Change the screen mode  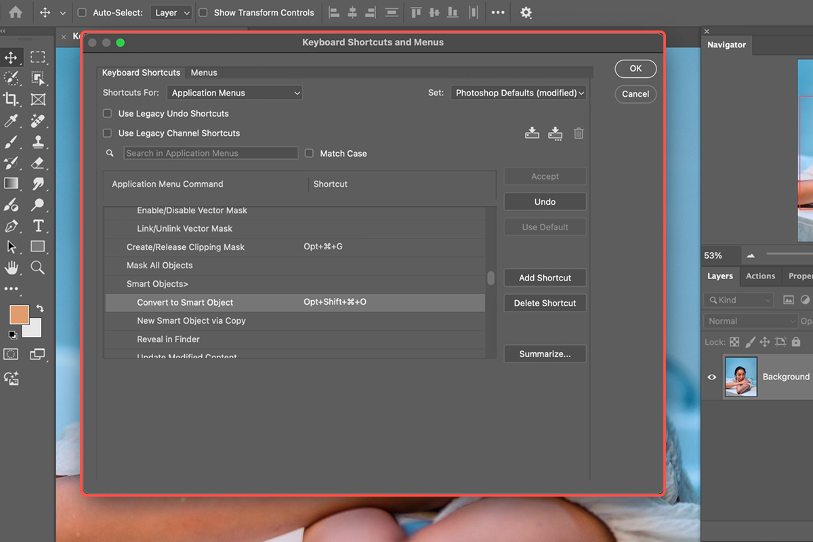click(x=37, y=354)
